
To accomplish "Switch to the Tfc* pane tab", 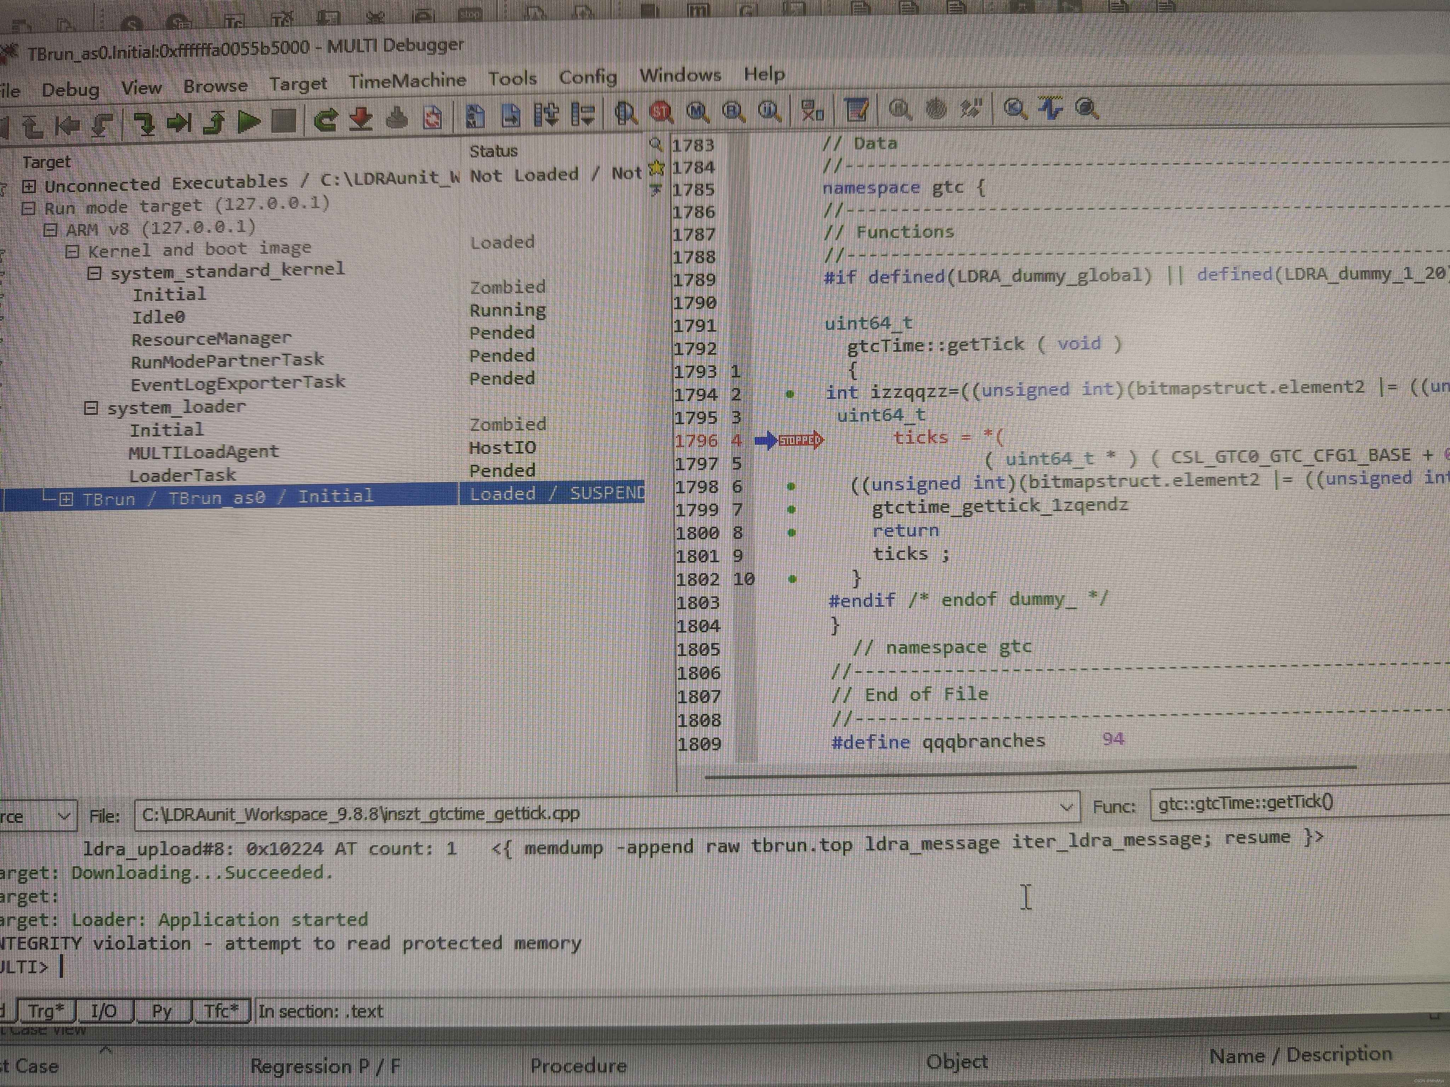I will click(x=221, y=1011).
